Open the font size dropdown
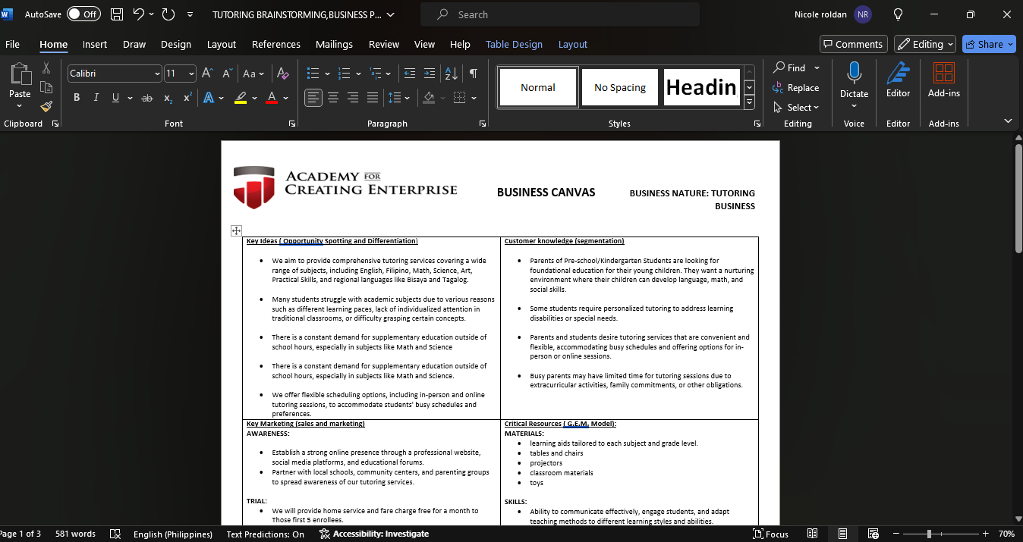The image size is (1023, 542). coord(191,74)
